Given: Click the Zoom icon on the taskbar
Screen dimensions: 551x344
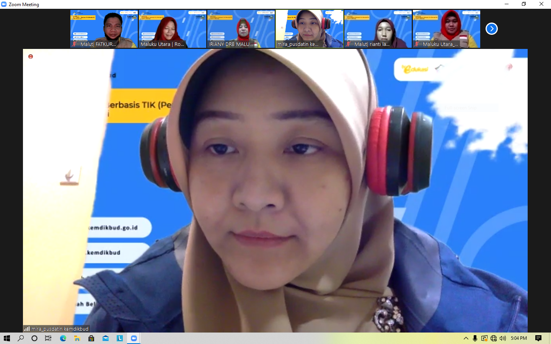Looking at the screenshot, I should pyautogui.click(x=134, y=338).
